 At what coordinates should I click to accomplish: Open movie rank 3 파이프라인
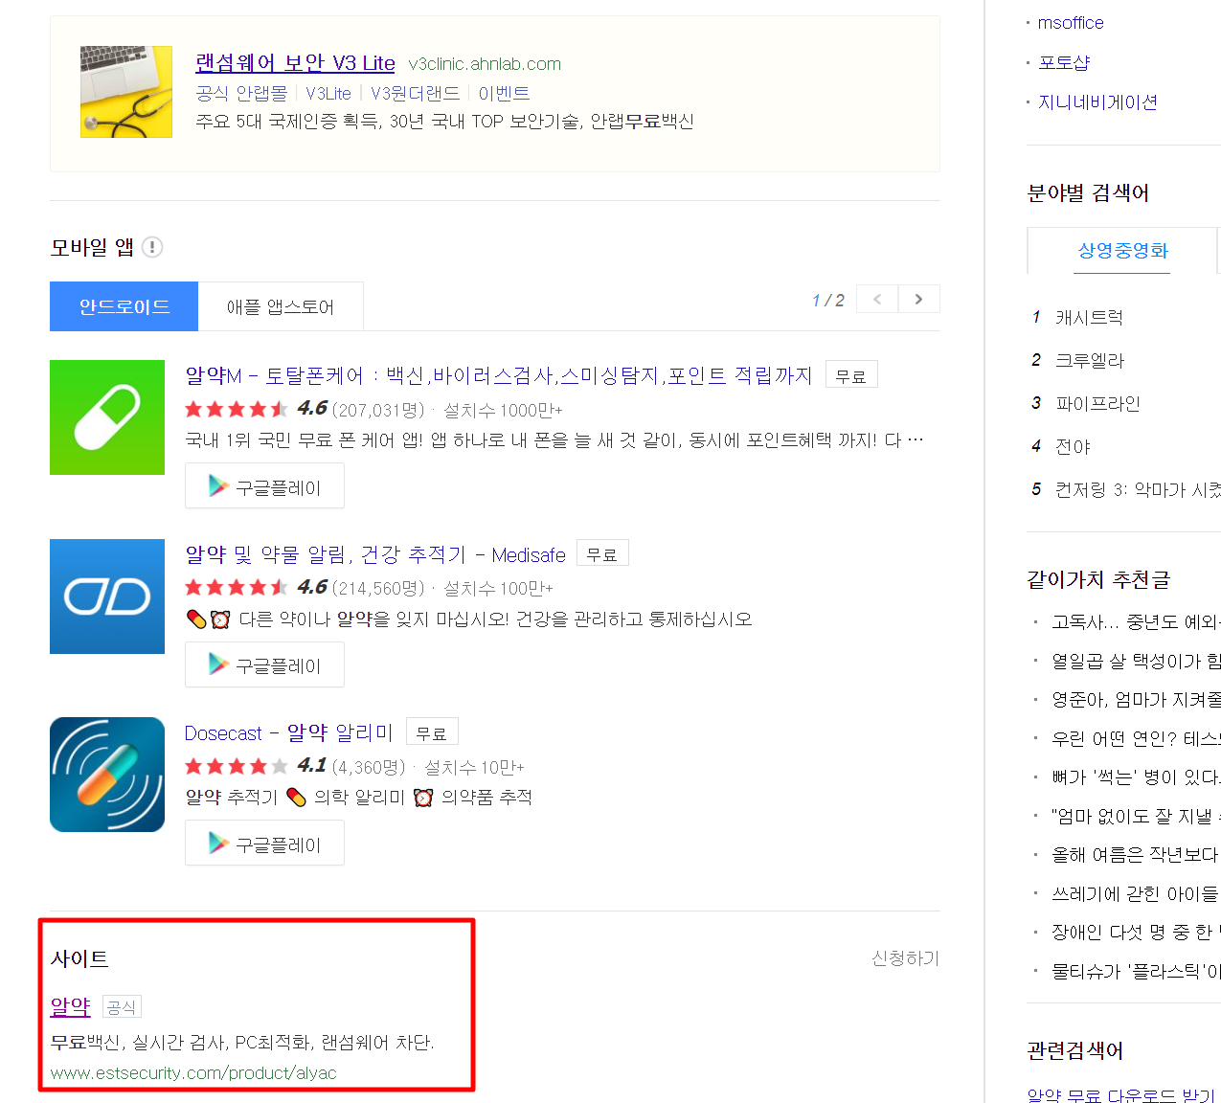pyautogui.click(x=1097, y=404)
